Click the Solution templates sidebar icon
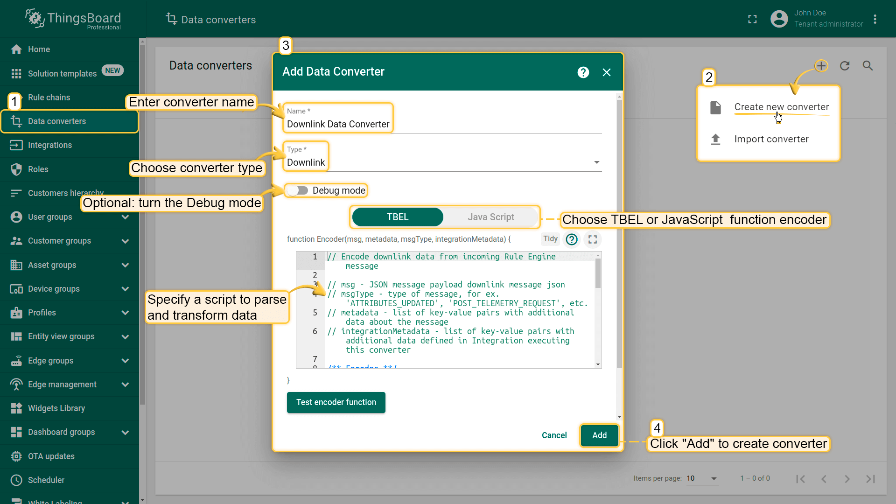Image resolution: width=896 pixels, height=504 pixels. pyautogui.click(x=17, y=73)
